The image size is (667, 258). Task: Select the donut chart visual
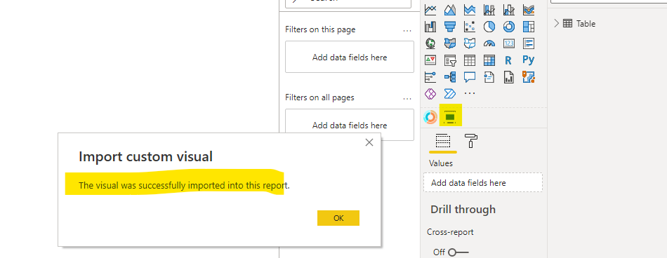509,27
